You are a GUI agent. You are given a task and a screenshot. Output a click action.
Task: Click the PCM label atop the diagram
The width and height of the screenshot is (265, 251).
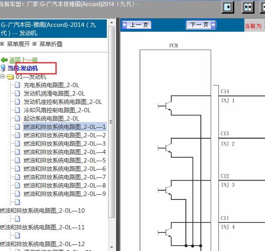click(x=174, y=45)
